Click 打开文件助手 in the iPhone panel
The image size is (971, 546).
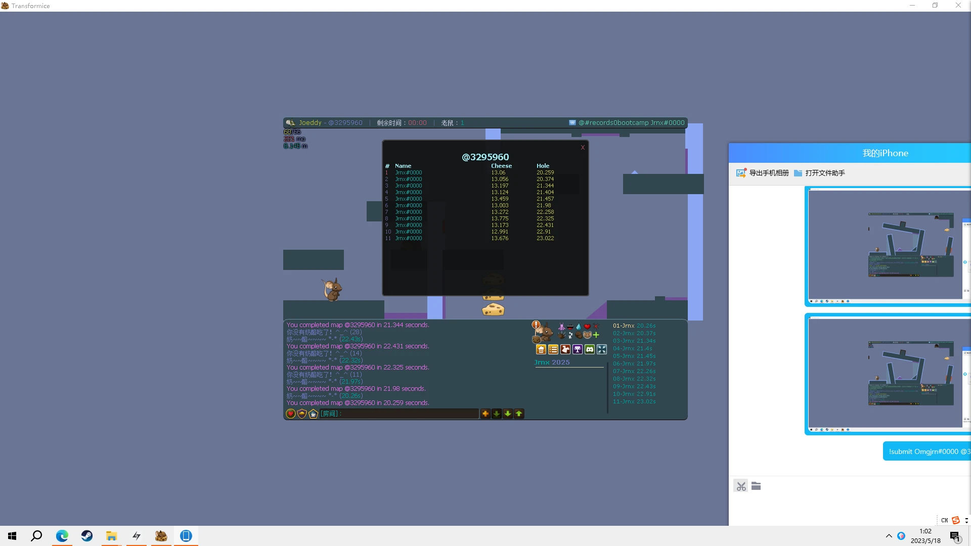[x=819, y=173]
